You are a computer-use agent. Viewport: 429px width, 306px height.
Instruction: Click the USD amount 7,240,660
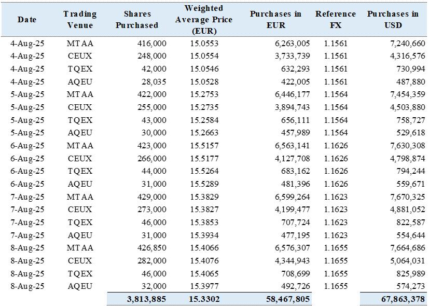[407, 44]
